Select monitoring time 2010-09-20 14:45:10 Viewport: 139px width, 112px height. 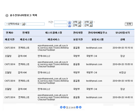123,97
